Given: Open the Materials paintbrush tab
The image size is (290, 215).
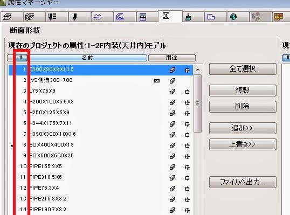Looking at the screenshot, I should 193,17.
